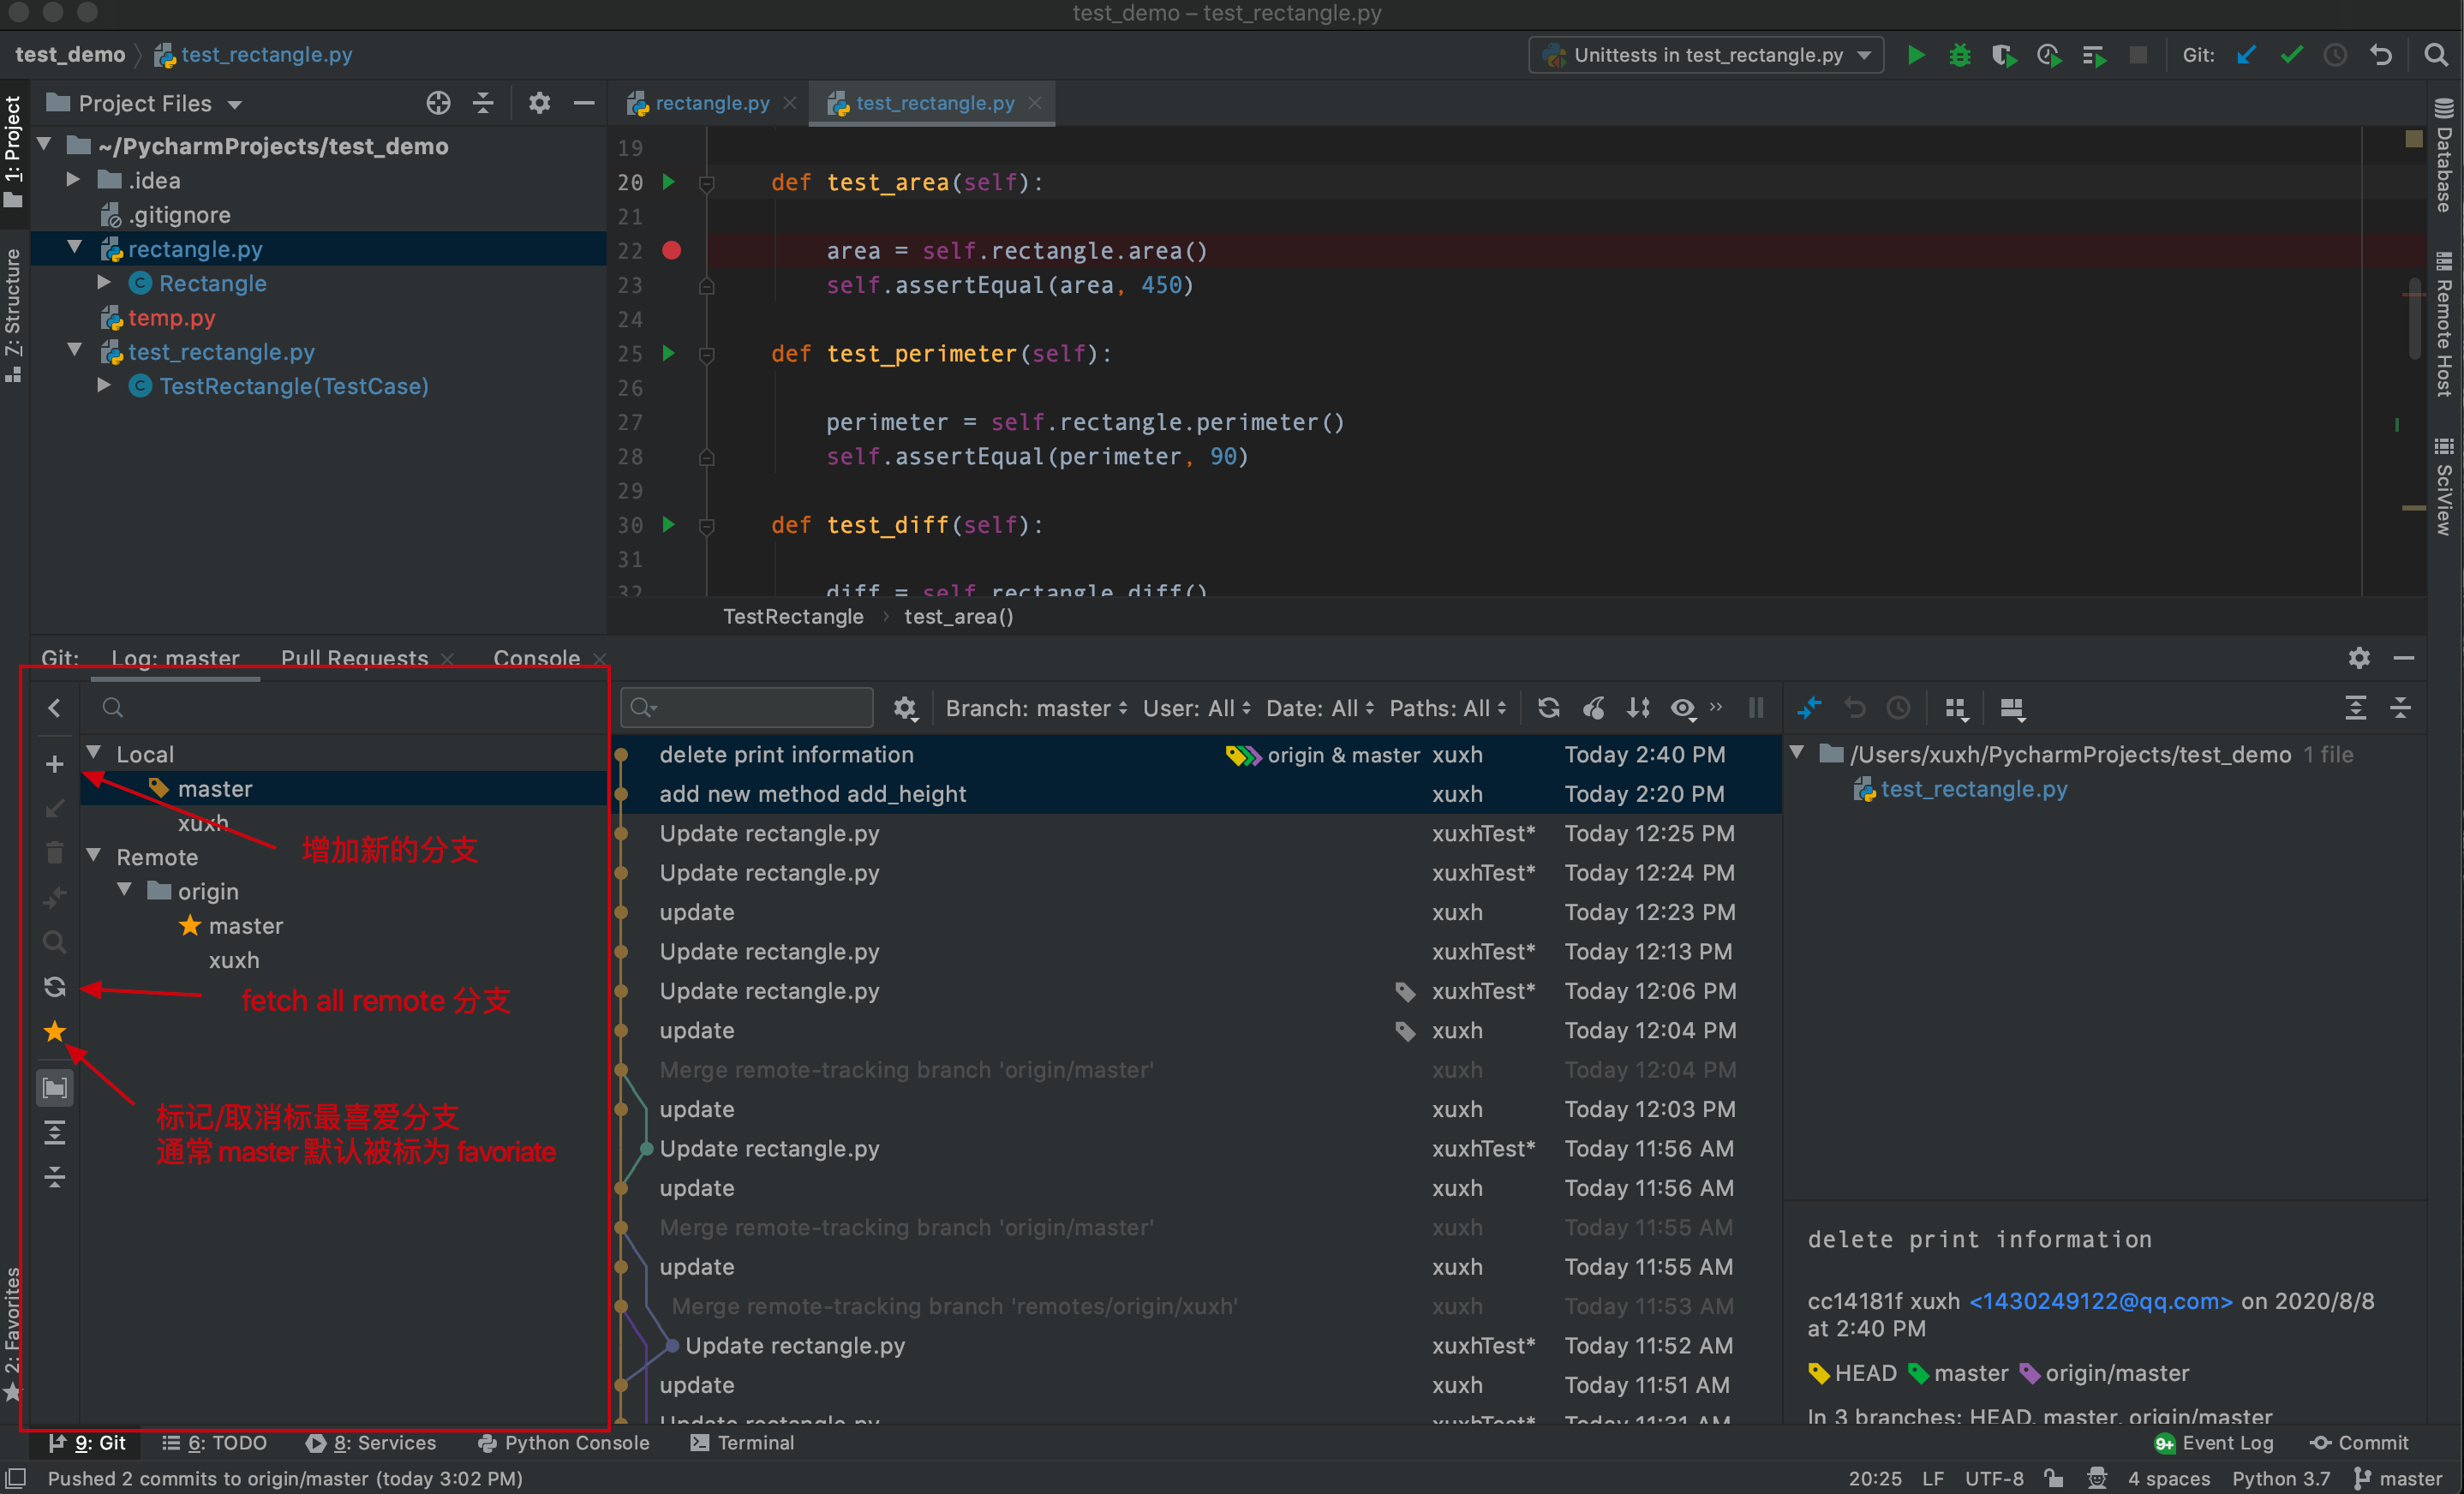
Task: Toggle favorite branch star icon
Action: click(55, 1031)
